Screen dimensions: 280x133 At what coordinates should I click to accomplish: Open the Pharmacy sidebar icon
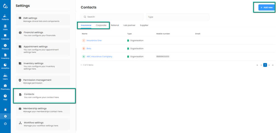pos(5,87)
